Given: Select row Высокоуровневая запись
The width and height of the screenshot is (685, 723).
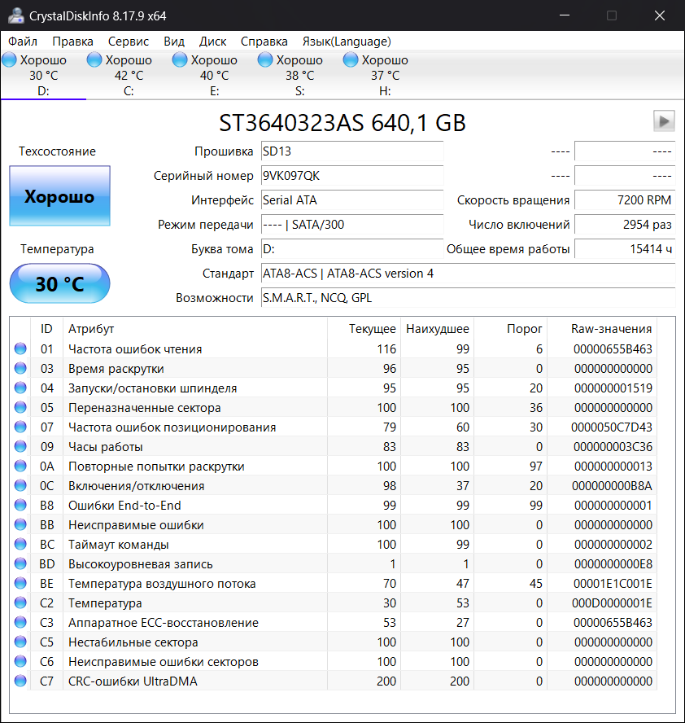Looking at the screenshot, I should click(x=334, y=564).
